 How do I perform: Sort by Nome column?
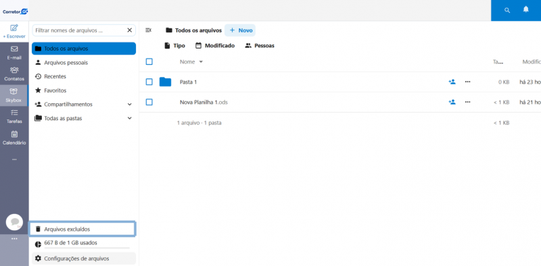coord(191,62)
